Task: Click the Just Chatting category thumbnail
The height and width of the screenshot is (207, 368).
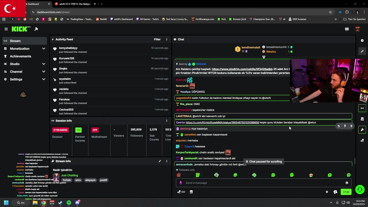Action: coord(56,177)
